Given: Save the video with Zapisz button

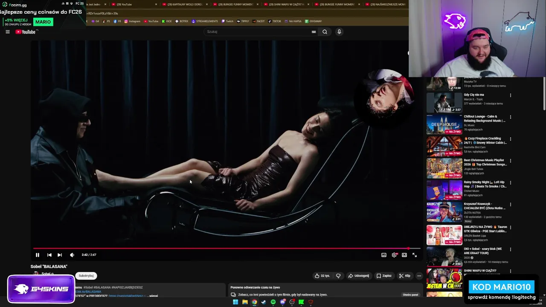Looking at the screenshot, I should (384, 276).
